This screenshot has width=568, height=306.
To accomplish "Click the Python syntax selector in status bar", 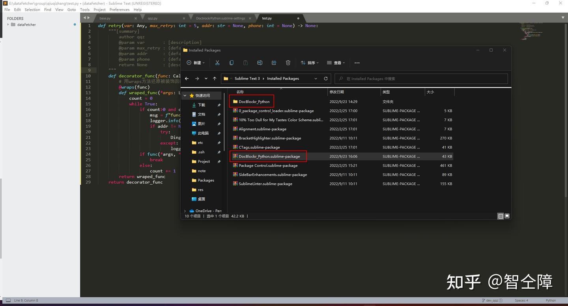I will pyautogui.click(x=551, y=300).
